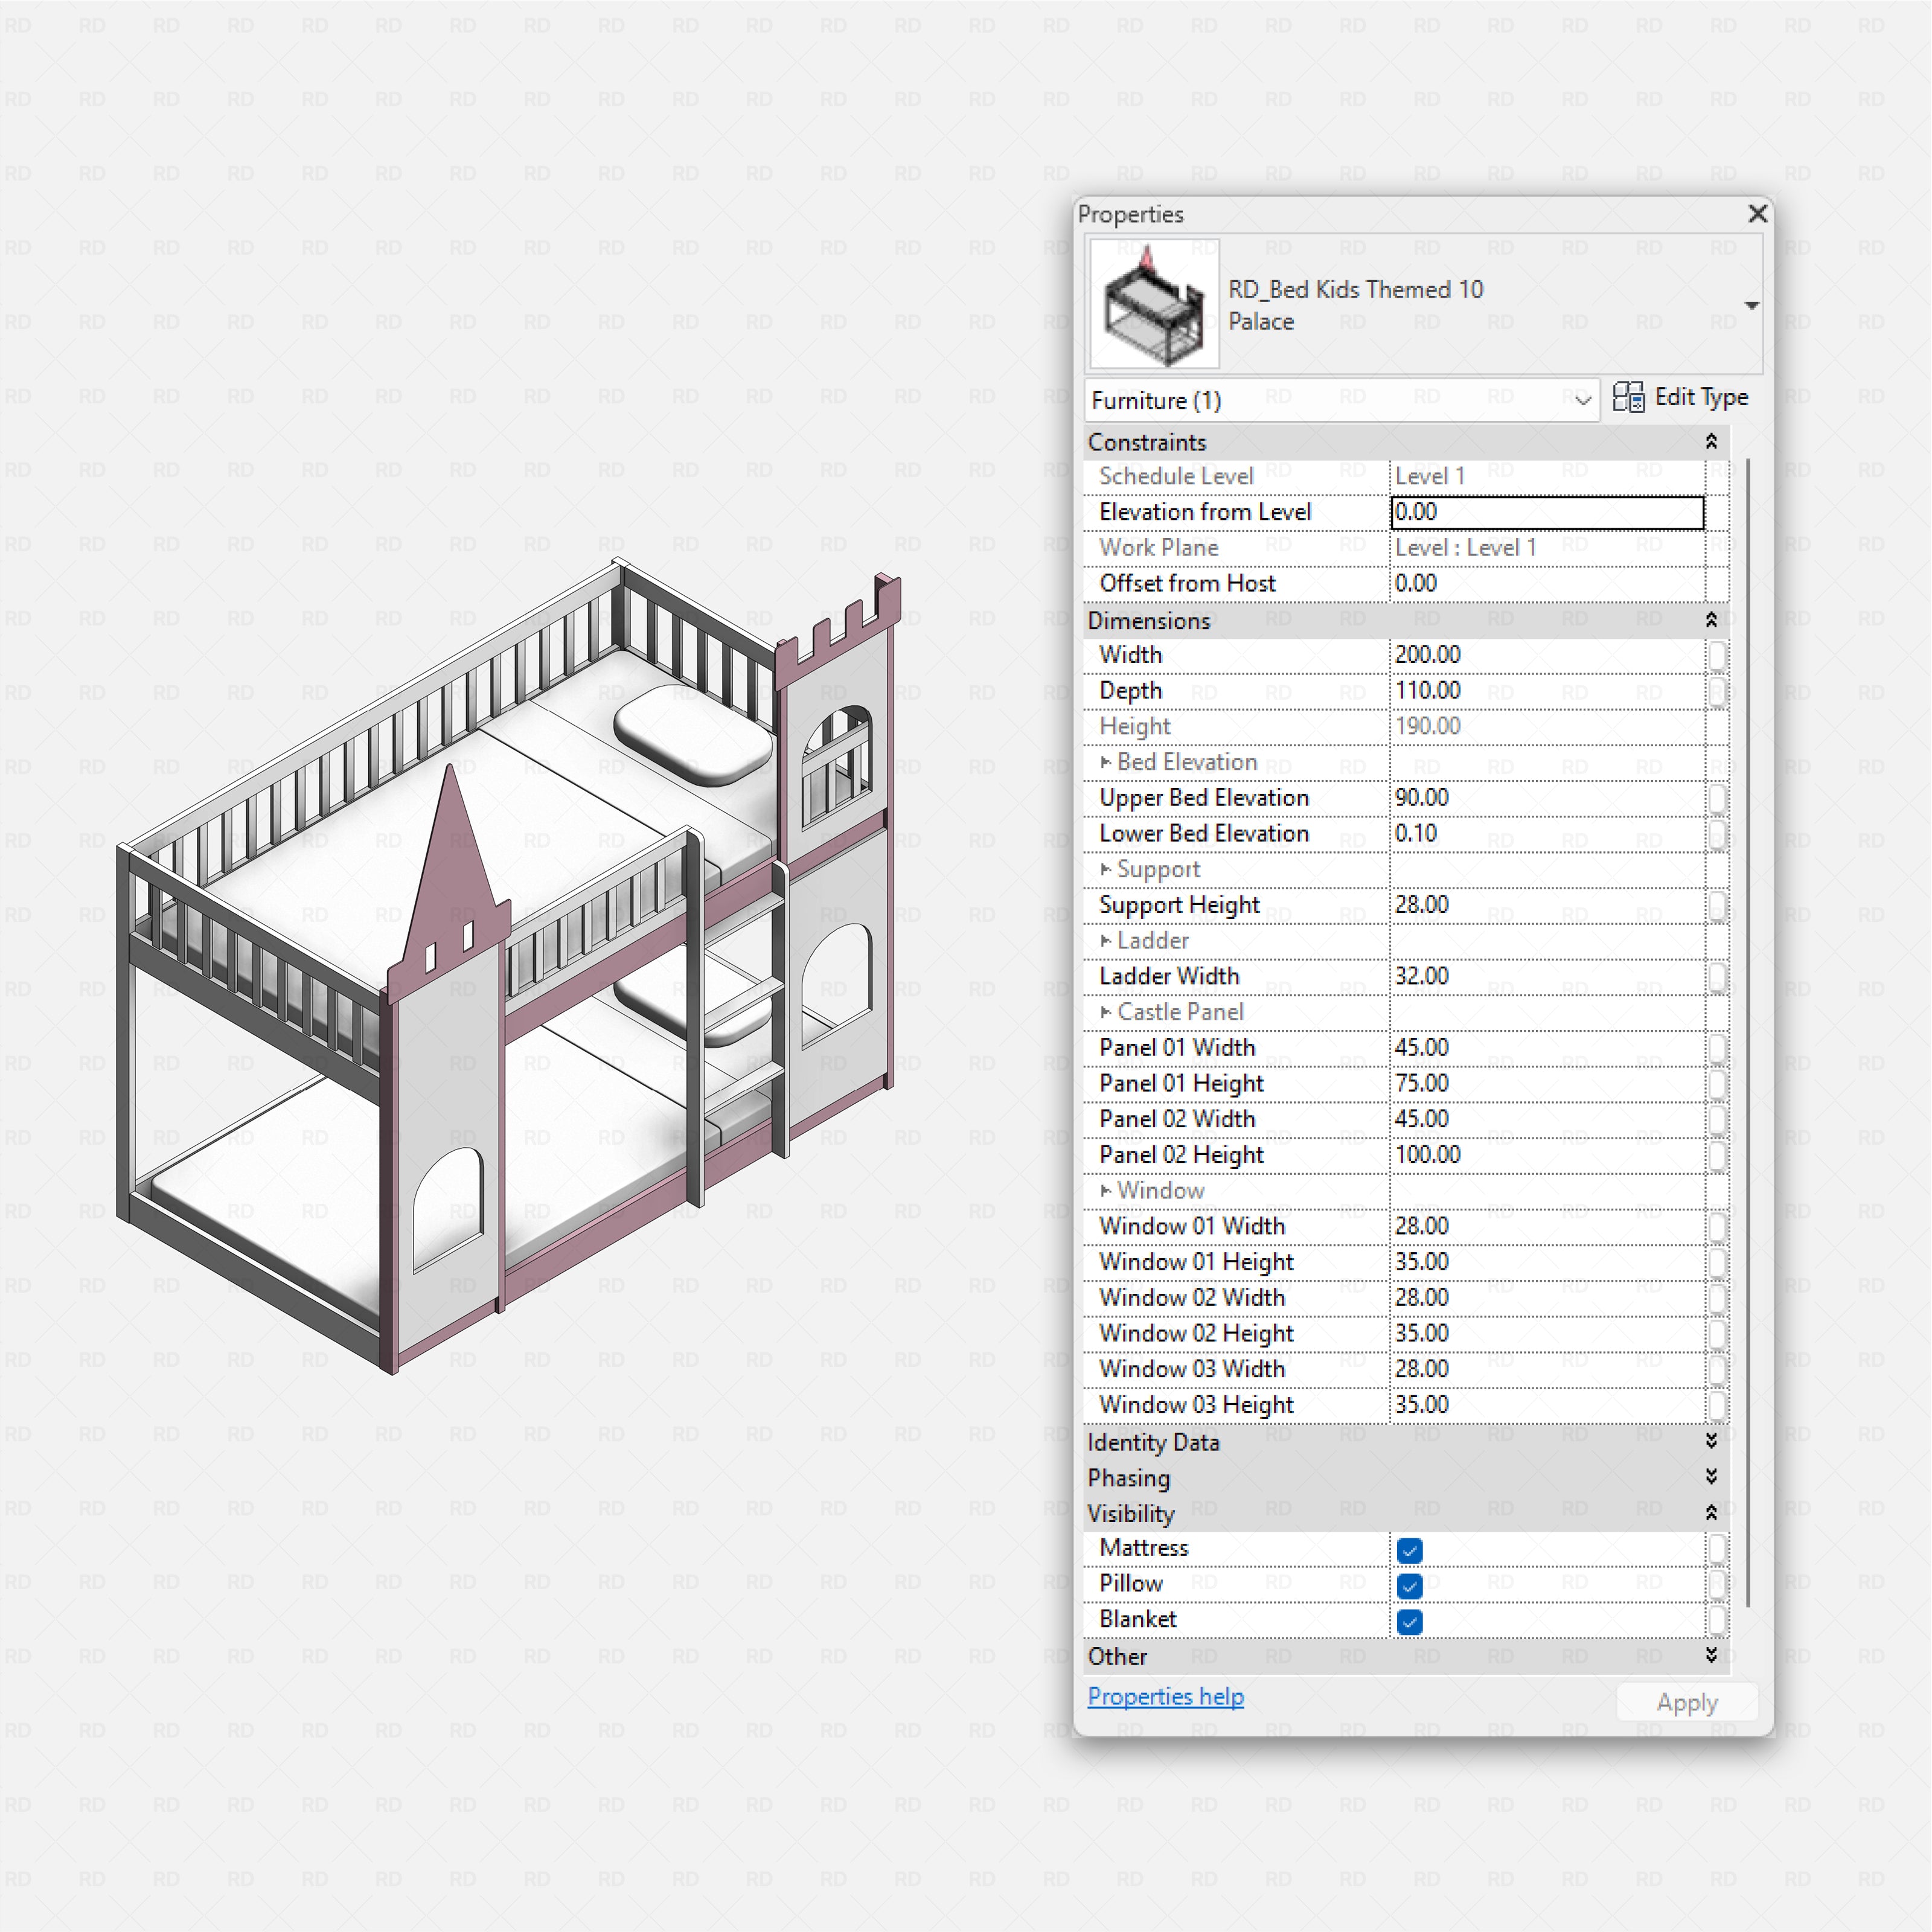The width and height of the screenshot is (1932, 1932).
Task: Click the associate parameter icon beside Width
Action: (1718, 655)
